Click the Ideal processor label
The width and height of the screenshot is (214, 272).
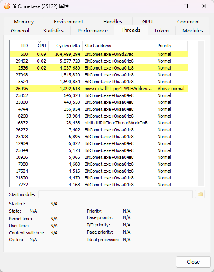coord(103,240)
